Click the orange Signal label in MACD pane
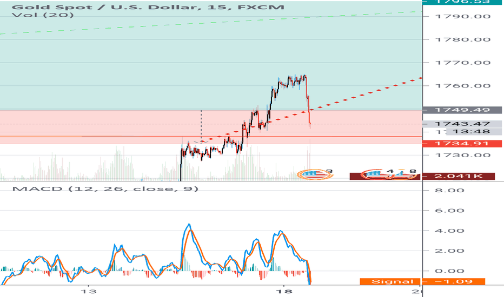Viewport: 504px width, 297px height. [390, 281]
